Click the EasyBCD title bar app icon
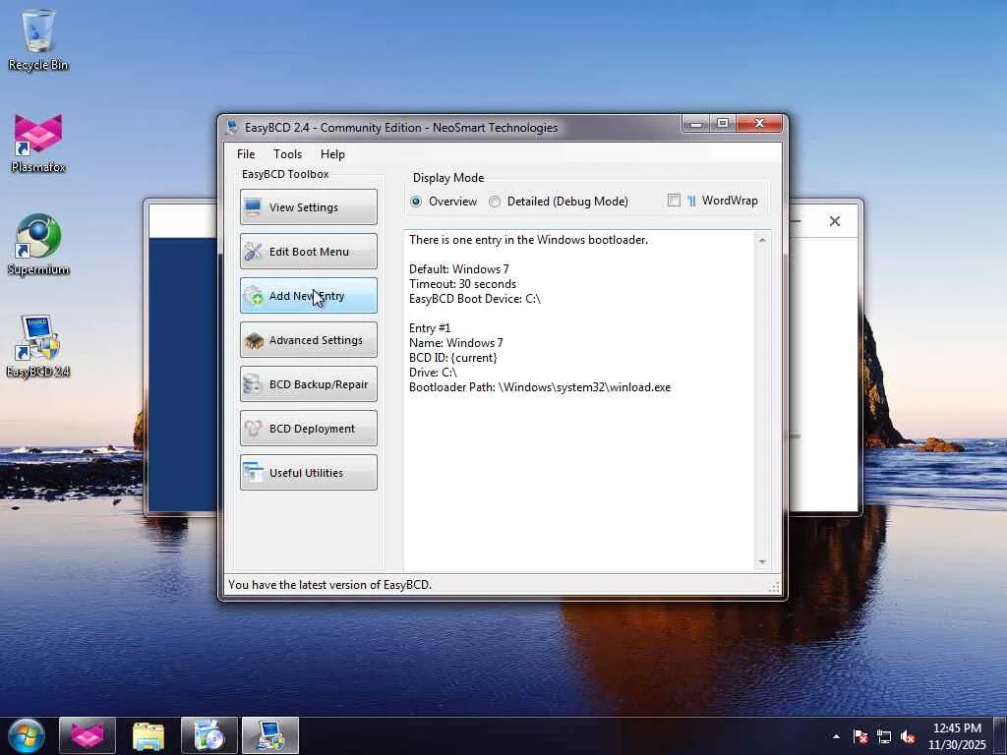 click(231, 127)
